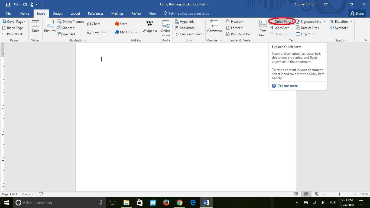Switch to Web Layout view
The image size is (370, 208).
click(x=316, y=194)
